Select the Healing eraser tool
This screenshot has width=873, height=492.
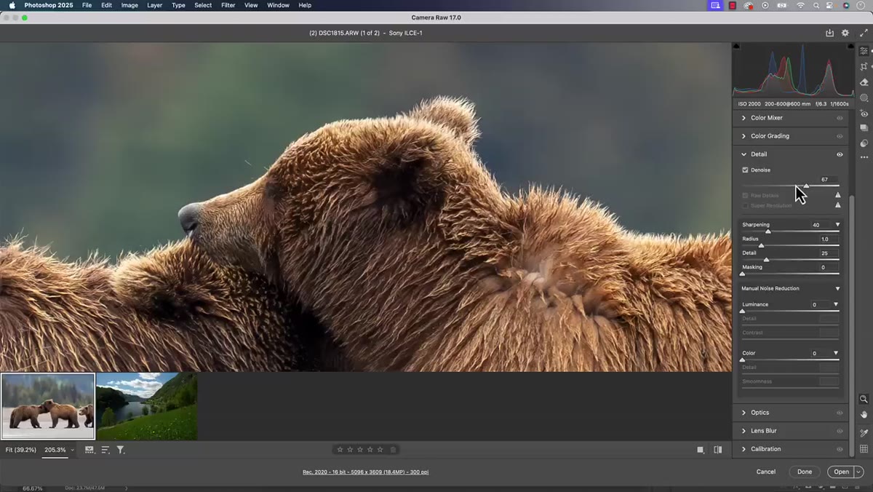coord(864,82)
